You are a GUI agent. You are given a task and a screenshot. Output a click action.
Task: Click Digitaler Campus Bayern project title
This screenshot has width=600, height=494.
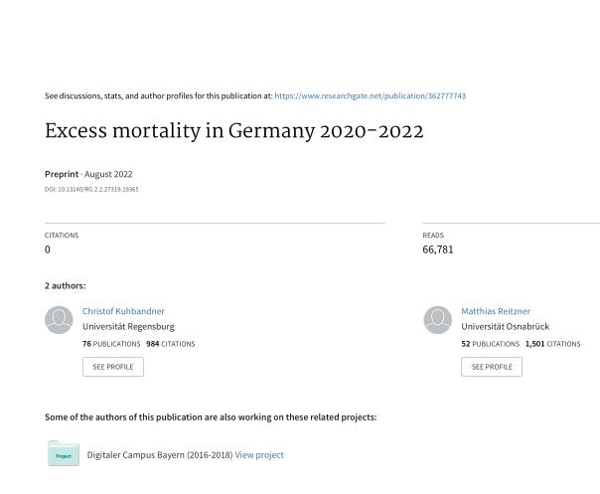point(160,455)
